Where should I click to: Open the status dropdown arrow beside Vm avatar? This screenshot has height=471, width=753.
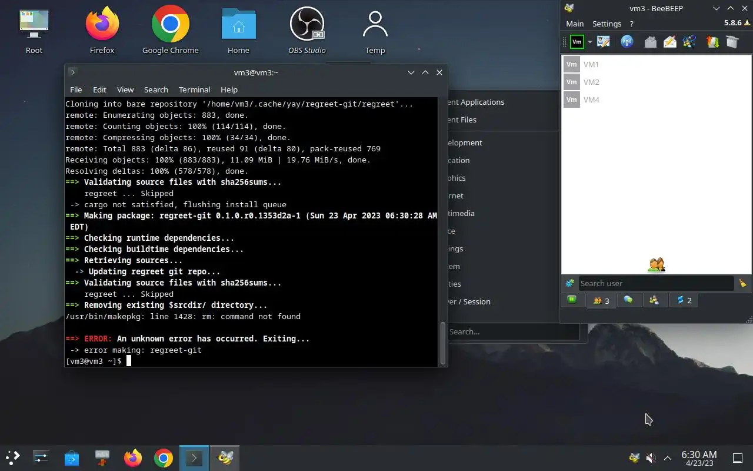(x=589, y=42)
